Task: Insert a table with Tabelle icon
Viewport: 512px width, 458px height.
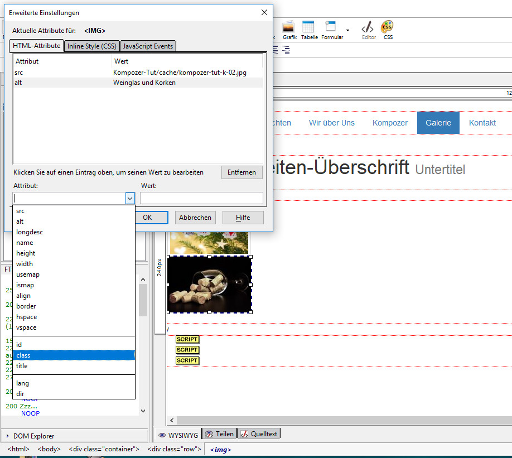Action: pos(309,30)
